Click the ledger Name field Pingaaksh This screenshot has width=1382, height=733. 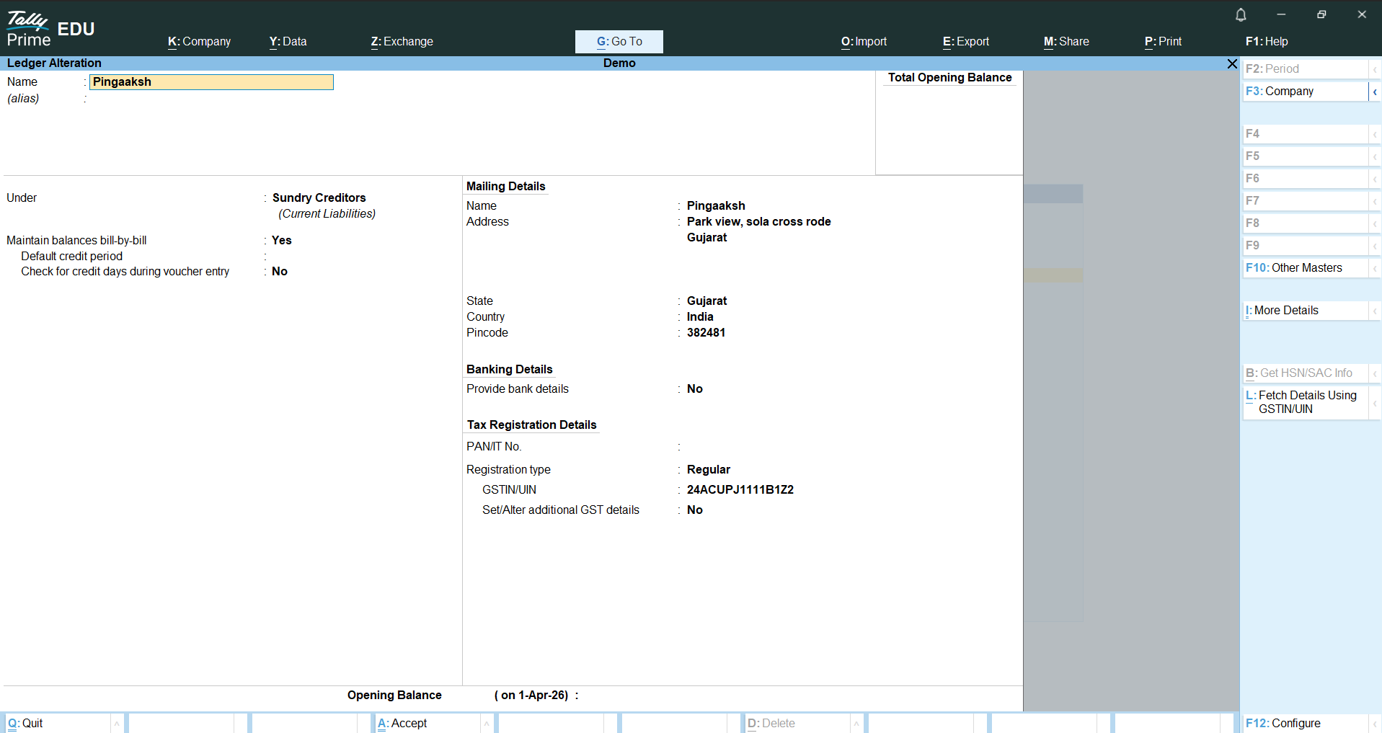click(211, 82)
